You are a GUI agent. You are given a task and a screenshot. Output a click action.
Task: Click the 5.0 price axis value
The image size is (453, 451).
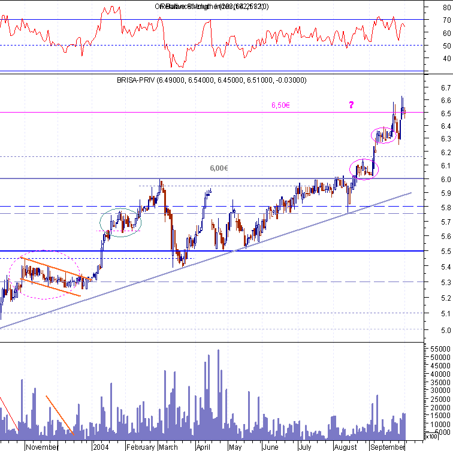446,330
